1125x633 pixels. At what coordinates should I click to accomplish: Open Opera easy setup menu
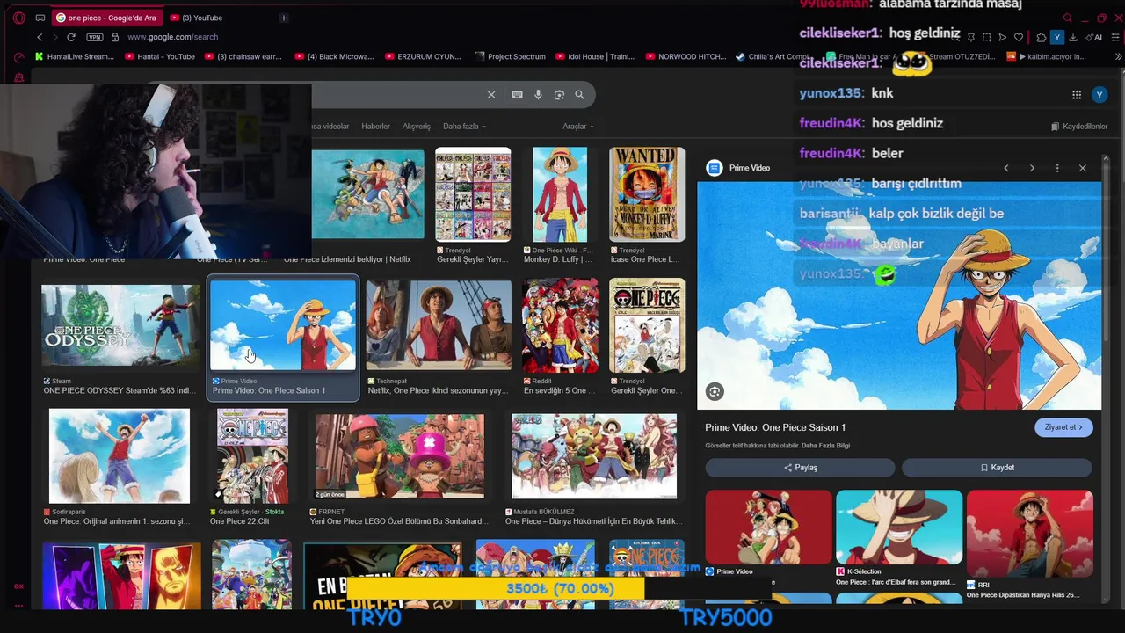click(x=1116, y=37)
